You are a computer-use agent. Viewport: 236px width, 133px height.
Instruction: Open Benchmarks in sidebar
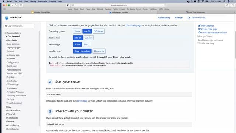tap(13, 129)
